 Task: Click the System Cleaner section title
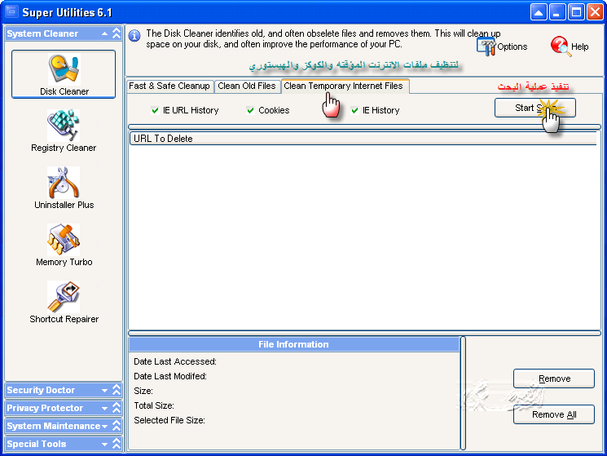(x=42, y=33)
